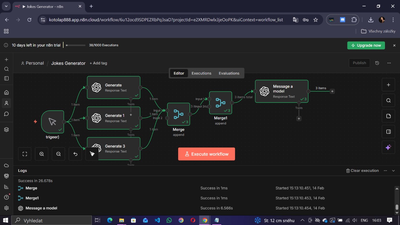This screenshot has height=225, width=400.
Task: Open the Všechny záložky bookmarks folder
Action: (378, 31)
